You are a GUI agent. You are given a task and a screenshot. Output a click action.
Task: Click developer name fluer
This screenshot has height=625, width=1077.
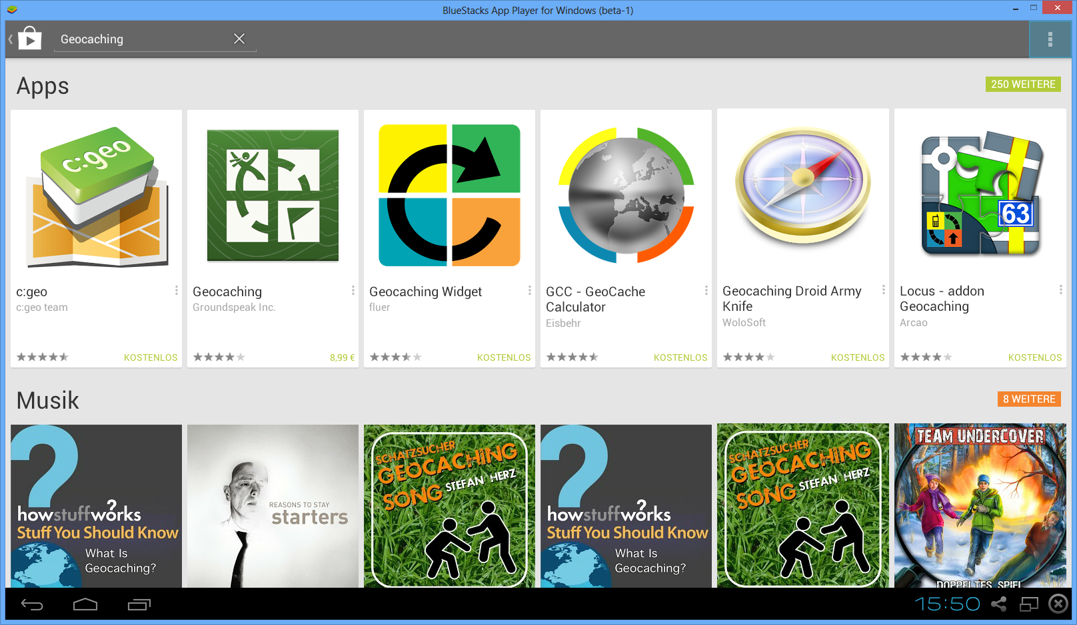(x=379, y=308)
